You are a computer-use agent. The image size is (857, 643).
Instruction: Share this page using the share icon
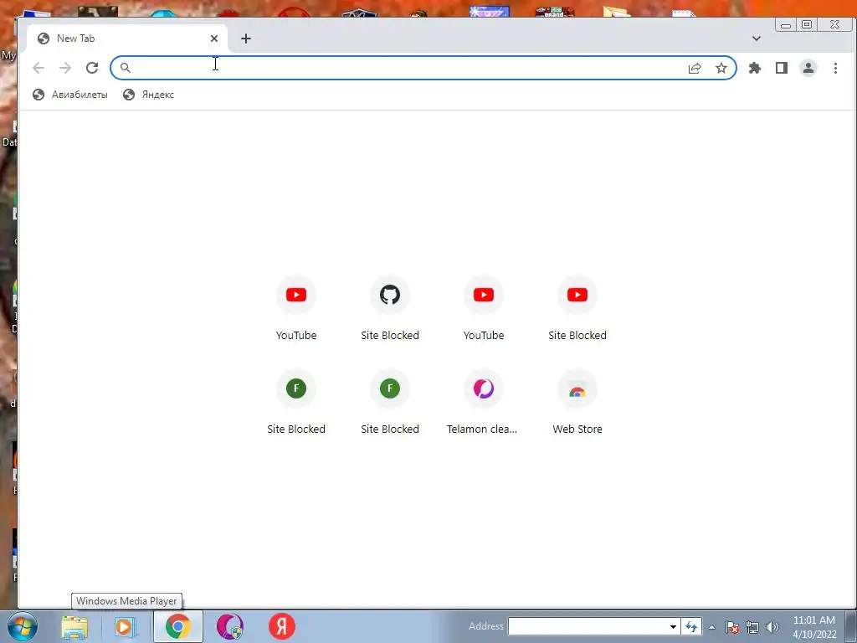[695, 68]
